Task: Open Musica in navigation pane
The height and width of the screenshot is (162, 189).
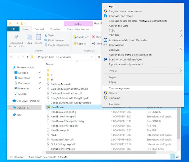Action: [20, 94]
